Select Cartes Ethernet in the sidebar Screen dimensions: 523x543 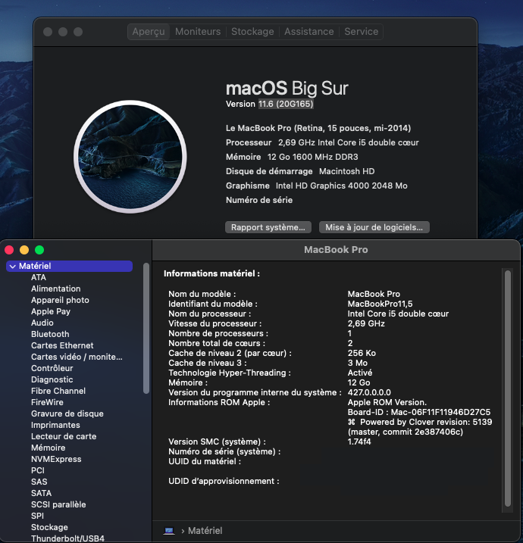[x=62, y=345]
